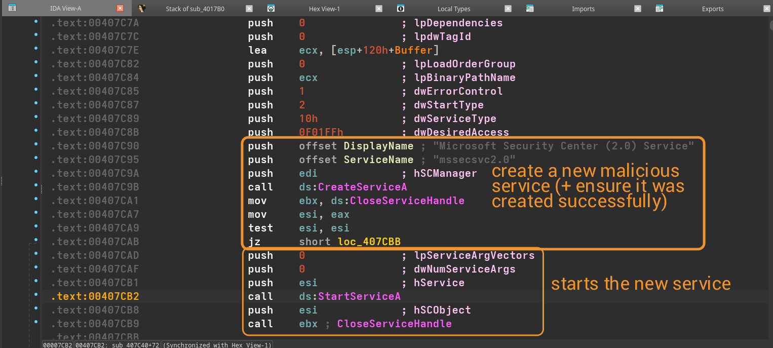Screen dimensions: 773x348
Task: Select the StartServiceA call reference
Action: tap(359, 296)
